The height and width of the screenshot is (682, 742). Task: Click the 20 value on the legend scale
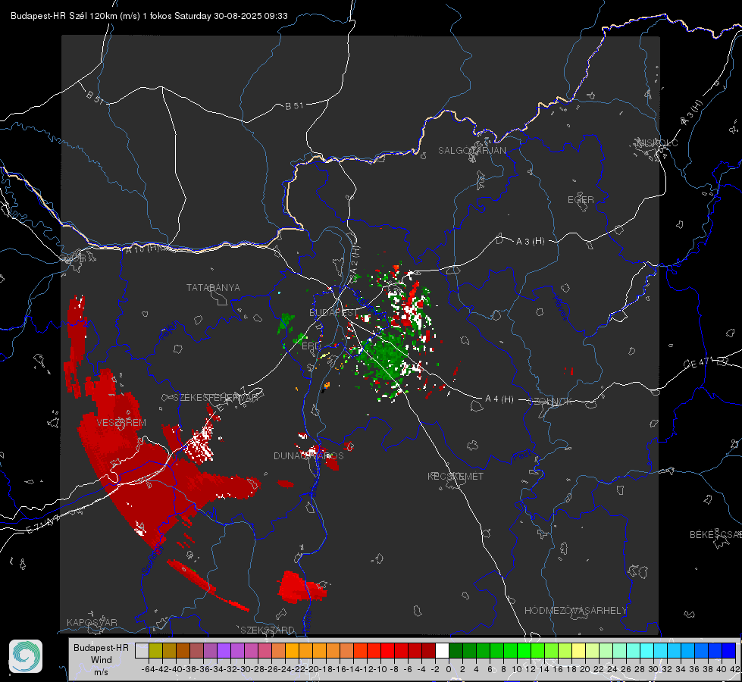(x=585, y=669)
